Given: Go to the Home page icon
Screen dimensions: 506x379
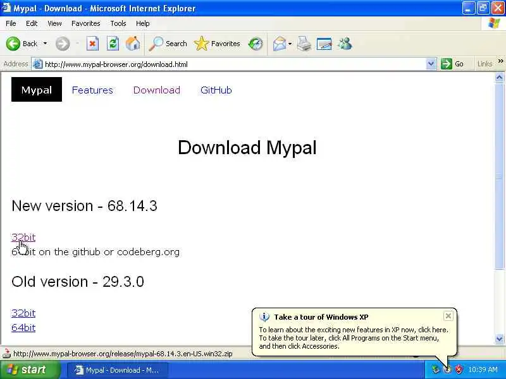Looking at the screenshot, I should [133, 44].
